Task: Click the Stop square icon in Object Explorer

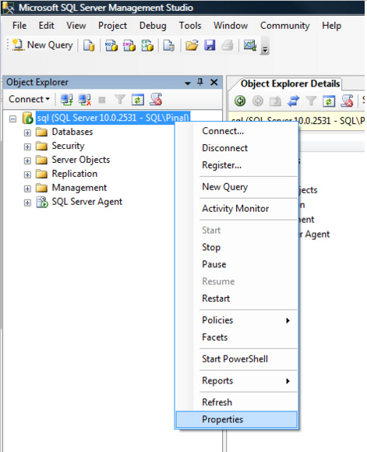Action: [102, 100]
